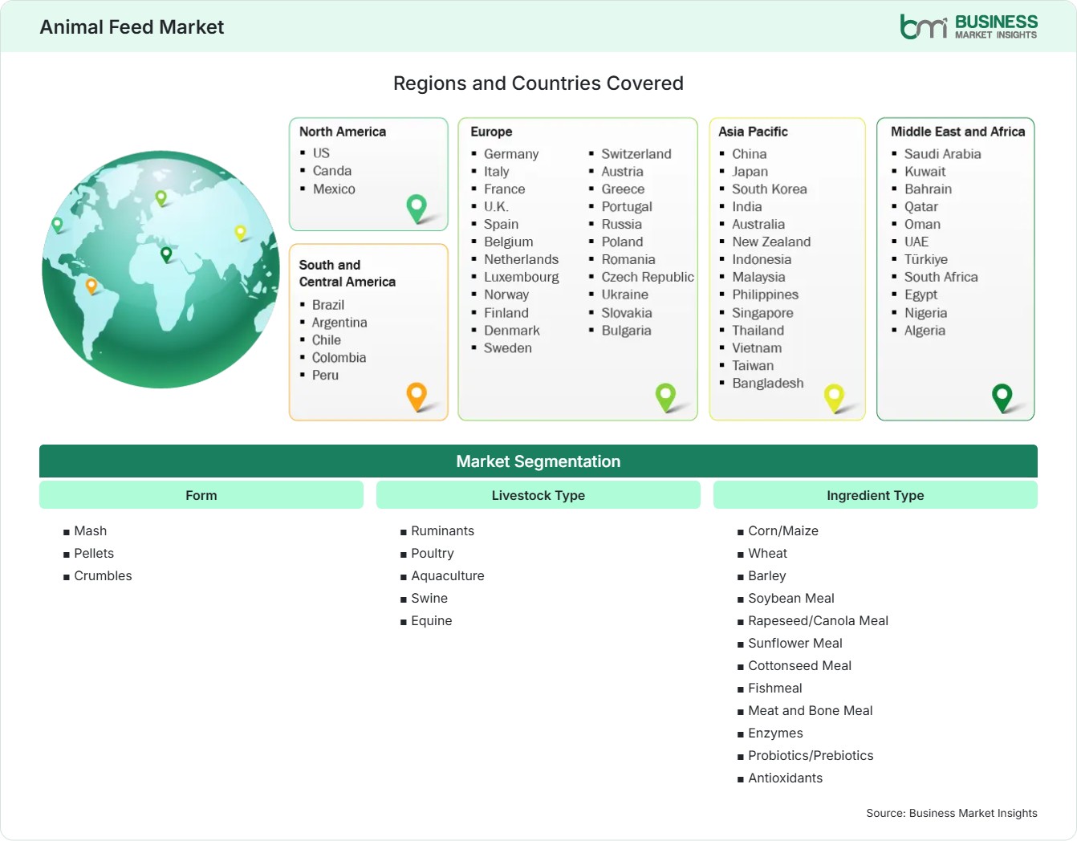Click Brazil in the country list
Image resolution: width=1077 pixels, height=841 pixels.
pos(328,305)
